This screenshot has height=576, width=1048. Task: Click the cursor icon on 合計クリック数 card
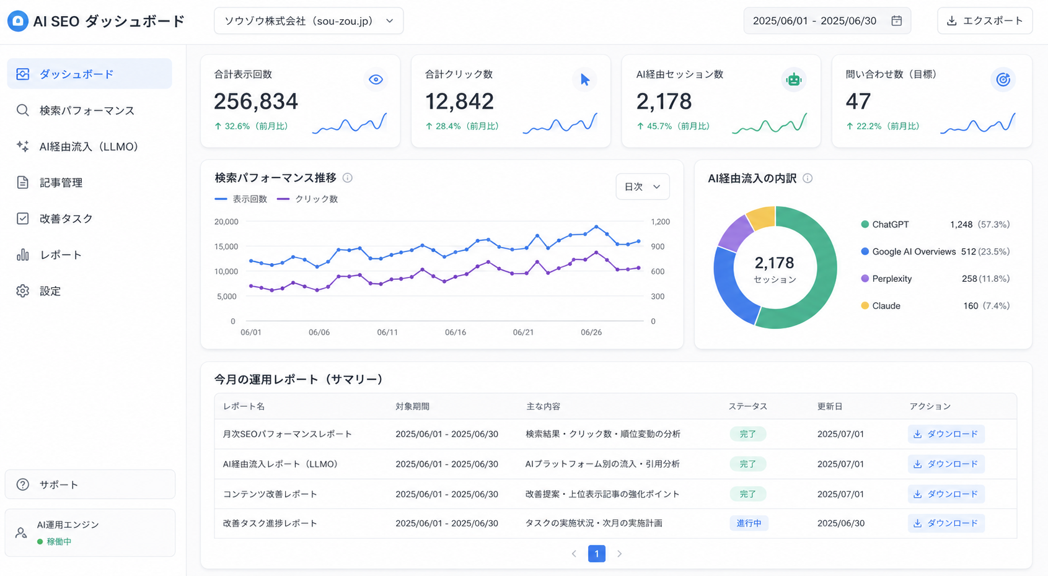pyautogui.click(x=585, y=79)
